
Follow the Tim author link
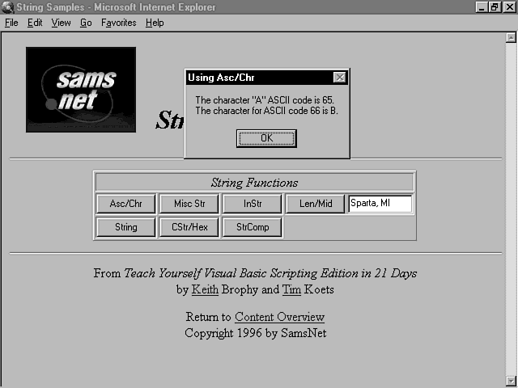291,289
